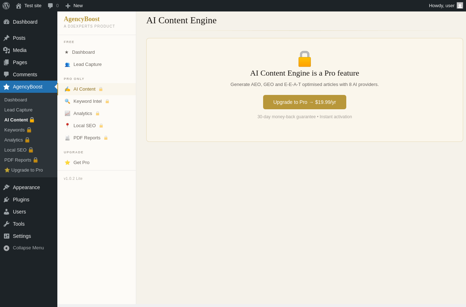Viewport: 466px width, 307px height.
Task: Click the Tools wrench icon
Action: [6, 224]
